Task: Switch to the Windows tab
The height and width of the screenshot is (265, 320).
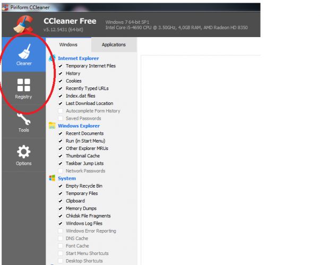Action: (68, 45)
